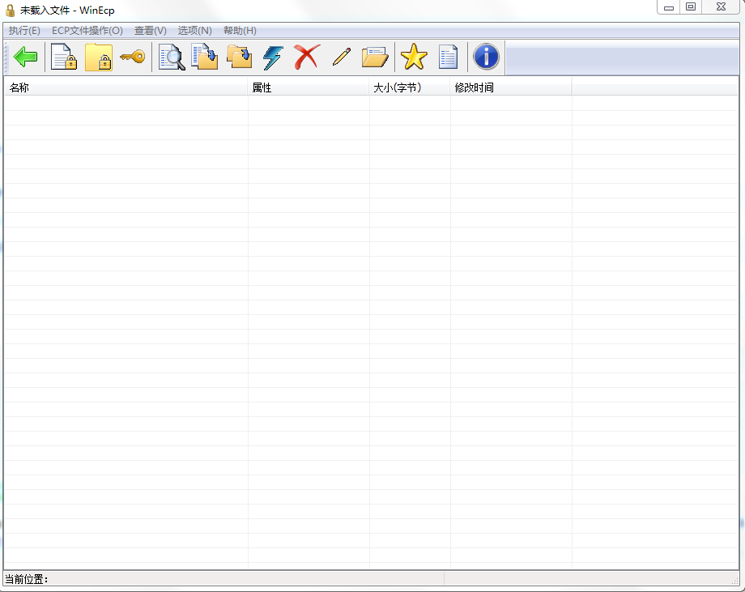Click the red X delete icon
Screen dimensions: 745x592
(x=306, y=57)
